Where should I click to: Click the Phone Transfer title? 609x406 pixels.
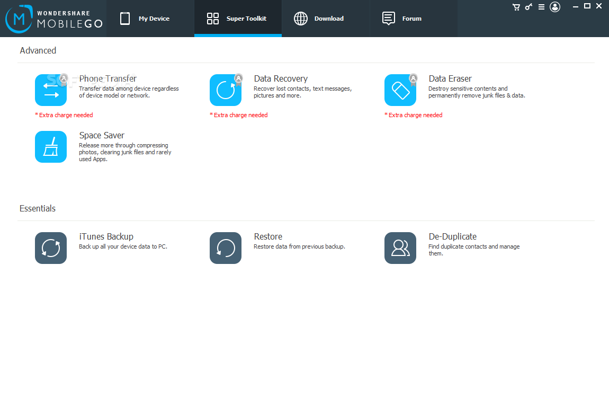point(108,78)
